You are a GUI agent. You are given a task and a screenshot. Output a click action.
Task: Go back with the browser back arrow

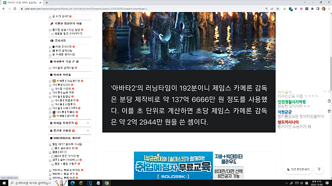click(x=4, y=9)
